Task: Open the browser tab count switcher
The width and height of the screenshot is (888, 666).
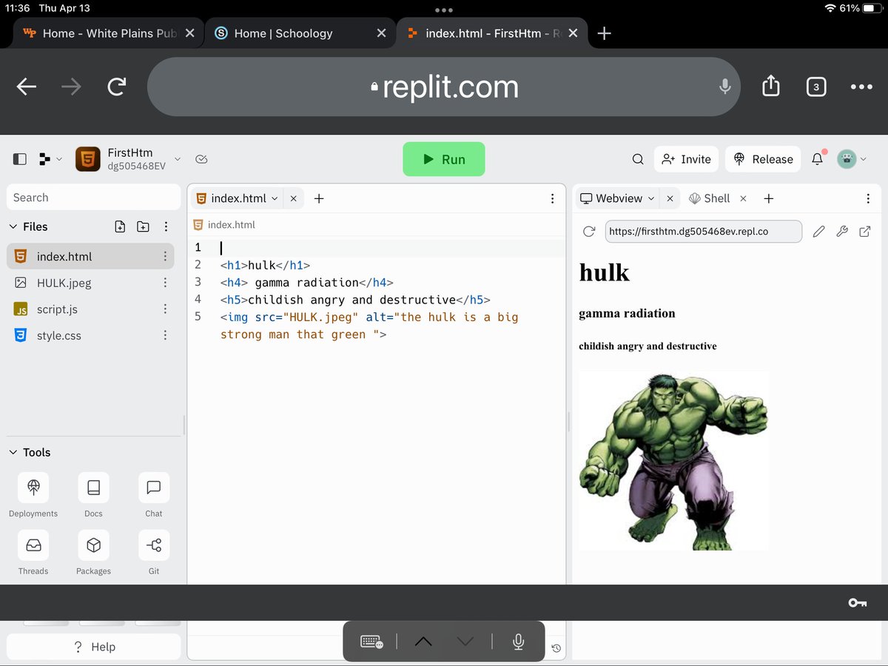Action: (815, 87)
